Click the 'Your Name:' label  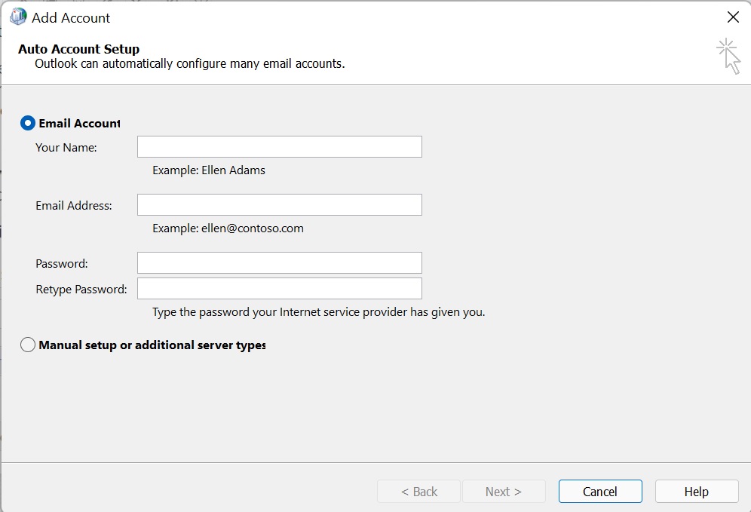pyautogui.click(x=66, y=148)
